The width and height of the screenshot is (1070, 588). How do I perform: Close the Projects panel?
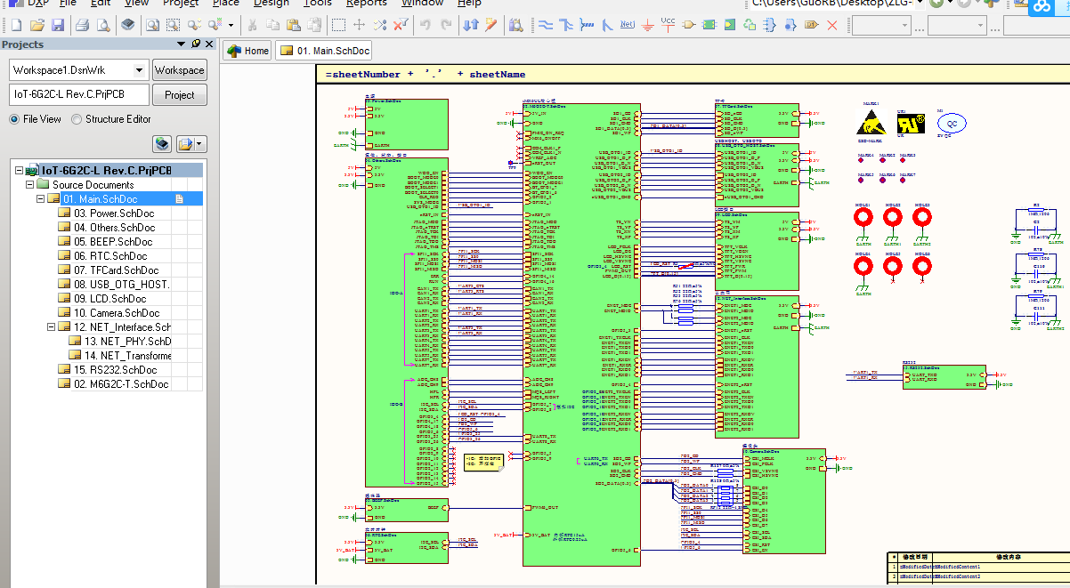tap(210, 44)
